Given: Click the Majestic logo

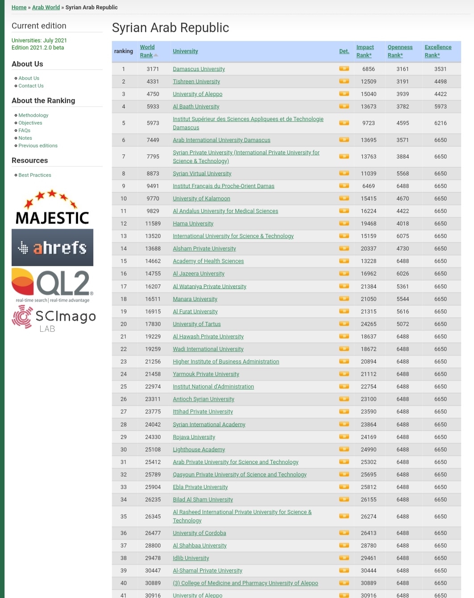Looking at the screenshot, I should coord(52,207).
